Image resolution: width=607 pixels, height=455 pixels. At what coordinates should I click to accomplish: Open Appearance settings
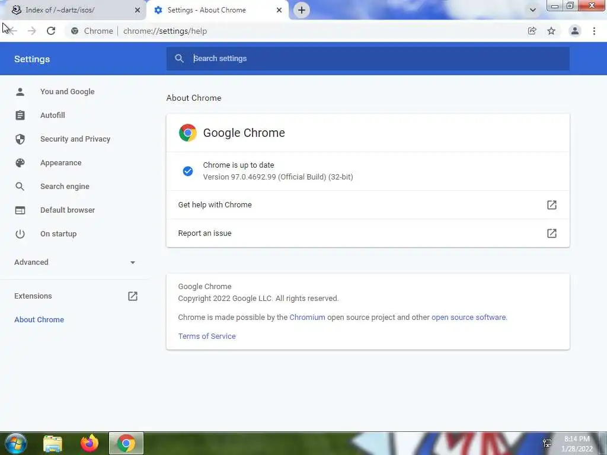(61, 163)
